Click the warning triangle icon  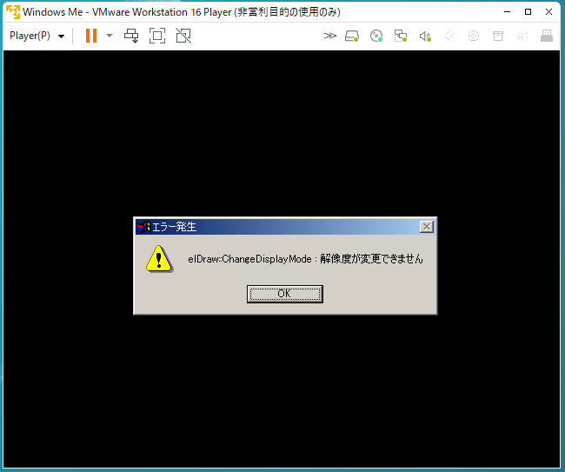click(x=159, y=259)
